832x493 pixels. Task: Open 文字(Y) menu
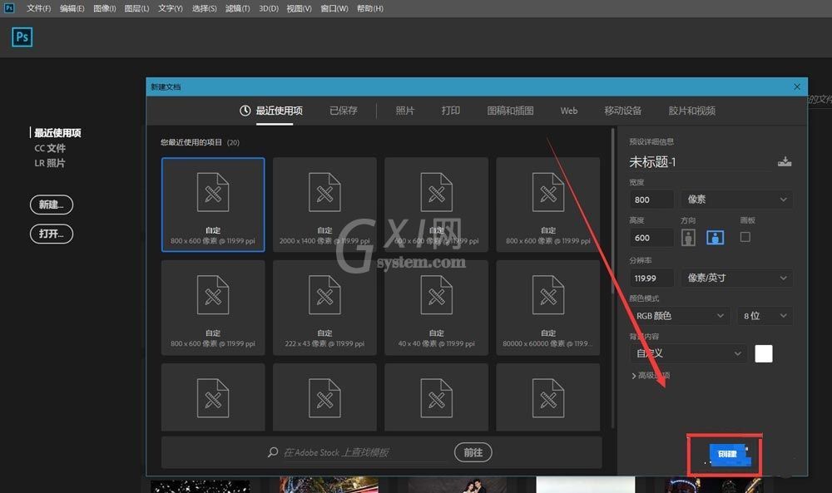point(171,8)
